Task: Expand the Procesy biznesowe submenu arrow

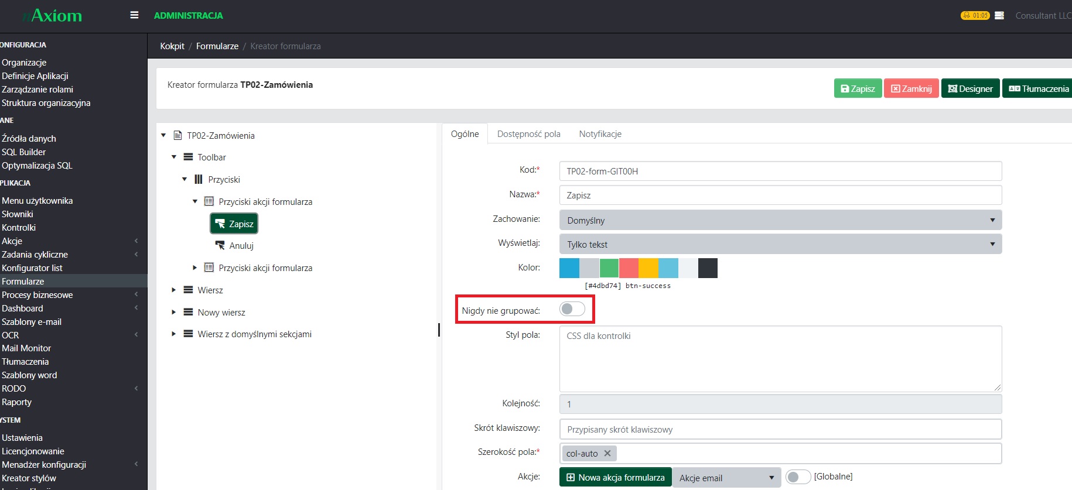Action: [x=136, y=294]
